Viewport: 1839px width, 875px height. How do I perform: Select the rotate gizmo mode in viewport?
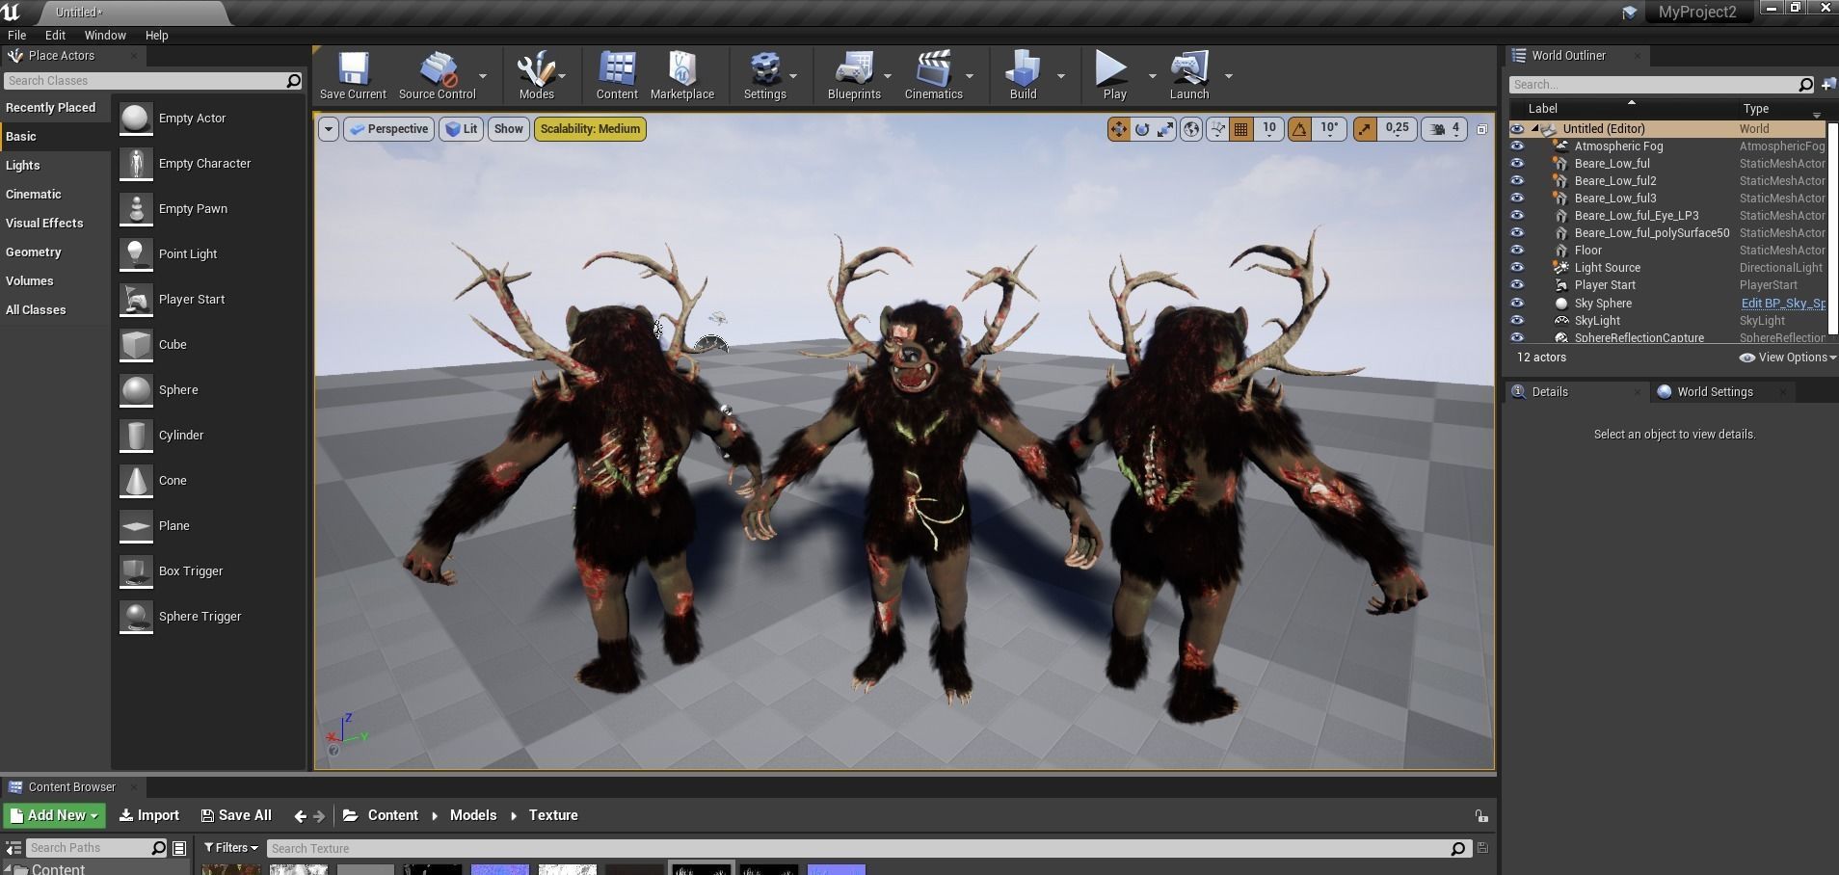coord(1142,129)
